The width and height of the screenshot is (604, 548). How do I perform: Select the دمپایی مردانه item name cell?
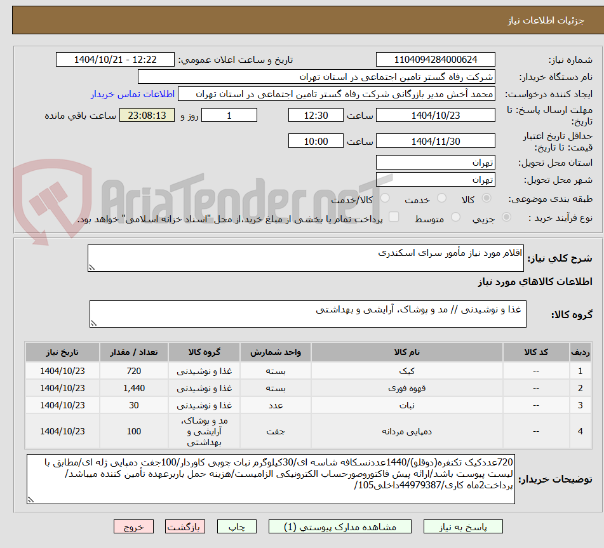(406, 431)
